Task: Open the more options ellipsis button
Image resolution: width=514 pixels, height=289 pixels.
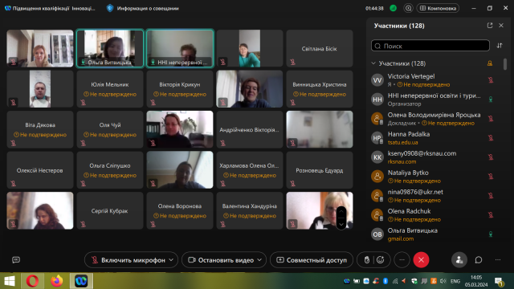Action: click(x=402, y=260)
